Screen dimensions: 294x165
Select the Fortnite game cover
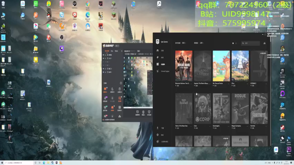[259, 109]
